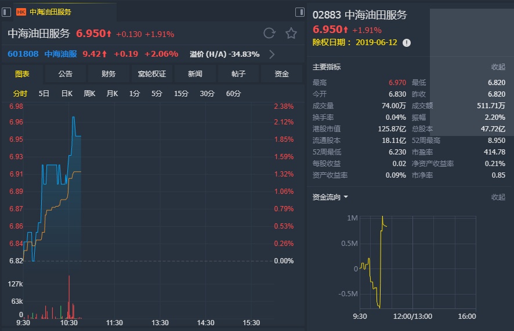Switch chart to 5日 view

(x=44, y=93)
